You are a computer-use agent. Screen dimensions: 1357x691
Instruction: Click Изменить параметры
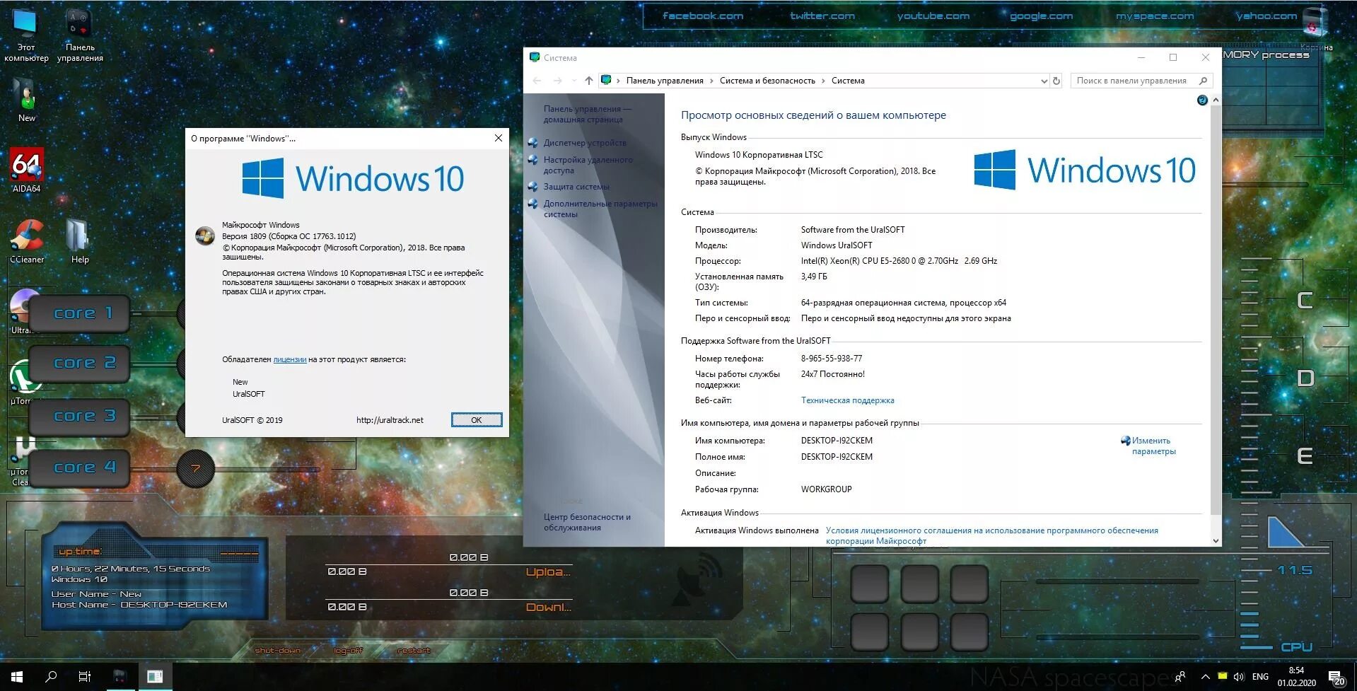click(1153, 446)
